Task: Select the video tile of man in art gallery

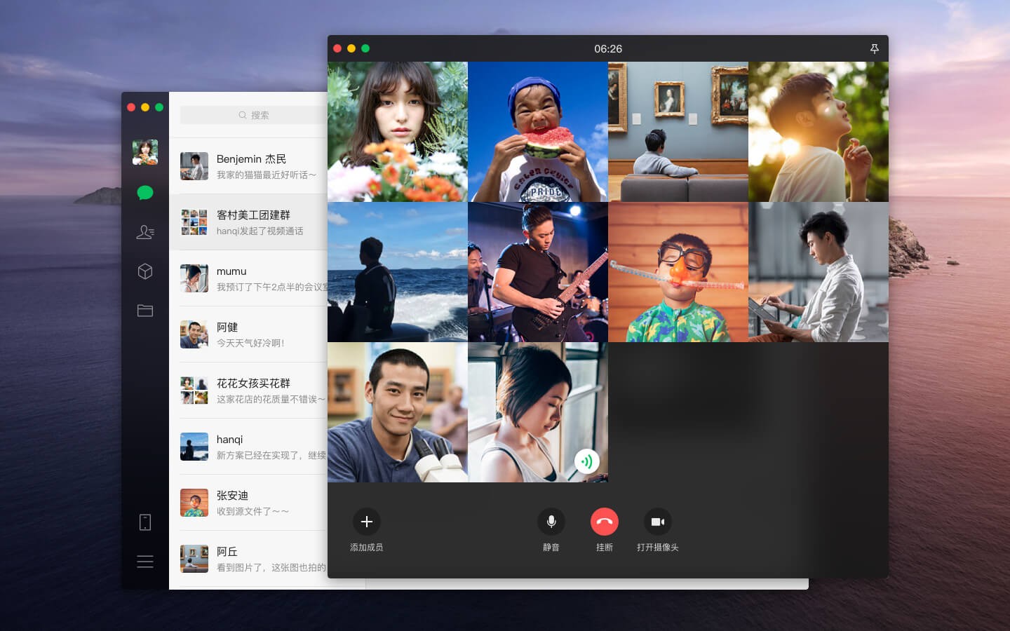Action: (678, 132)
